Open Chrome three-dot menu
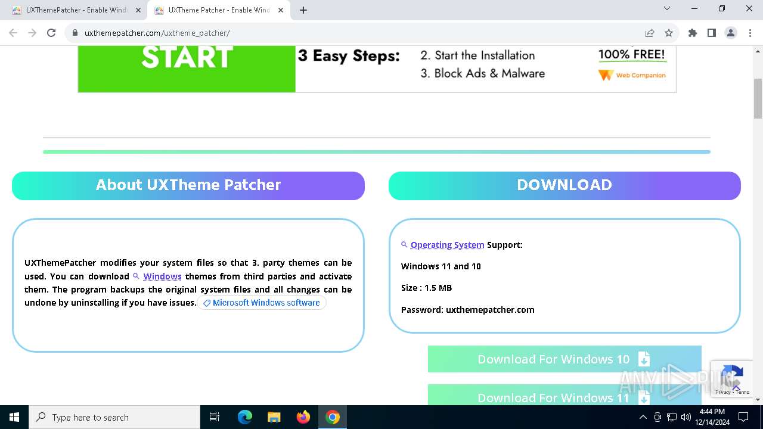The width and height of the screenshot is (763, 429). click(x=749, y=33)
